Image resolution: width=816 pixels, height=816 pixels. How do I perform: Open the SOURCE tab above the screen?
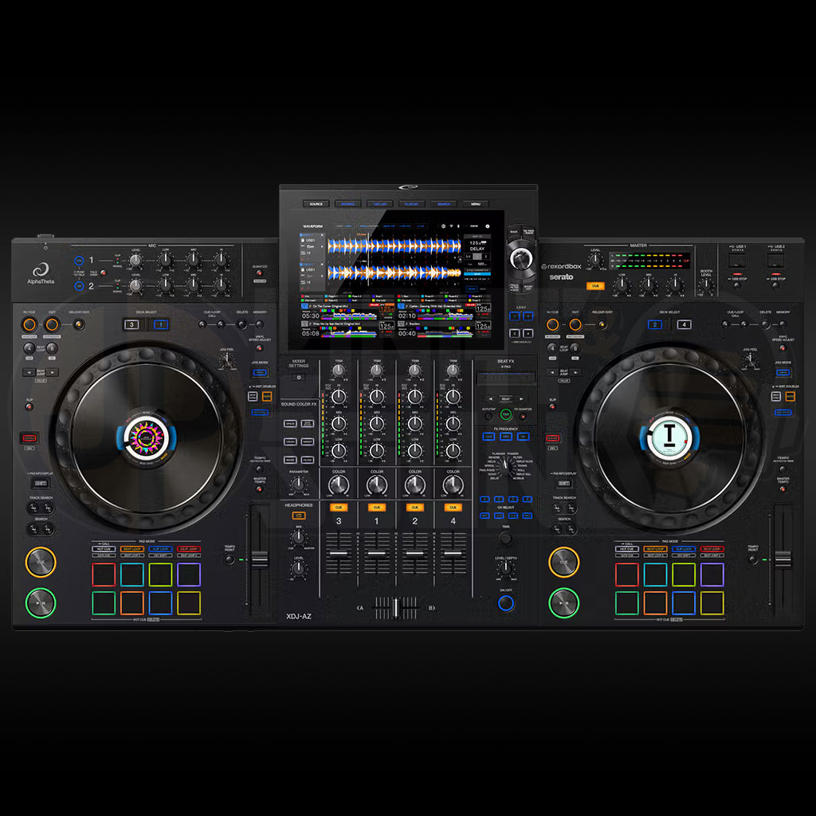tap(316, 204)
